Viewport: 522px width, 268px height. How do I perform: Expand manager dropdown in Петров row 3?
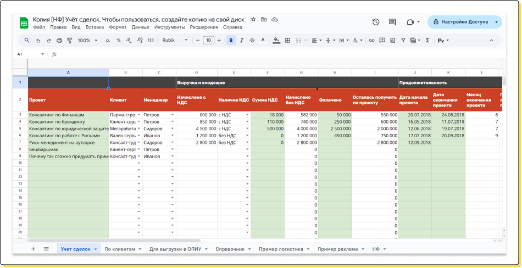172,115
